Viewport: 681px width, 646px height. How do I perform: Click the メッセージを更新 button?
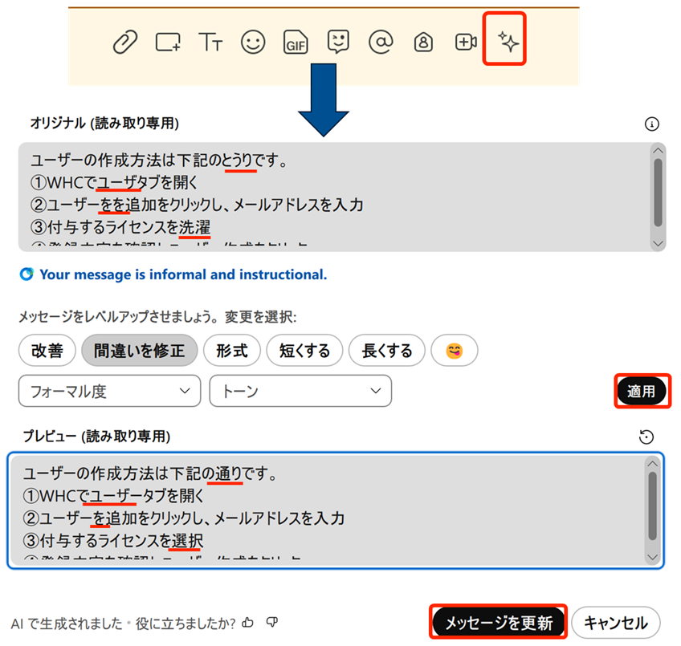(499, 623)
